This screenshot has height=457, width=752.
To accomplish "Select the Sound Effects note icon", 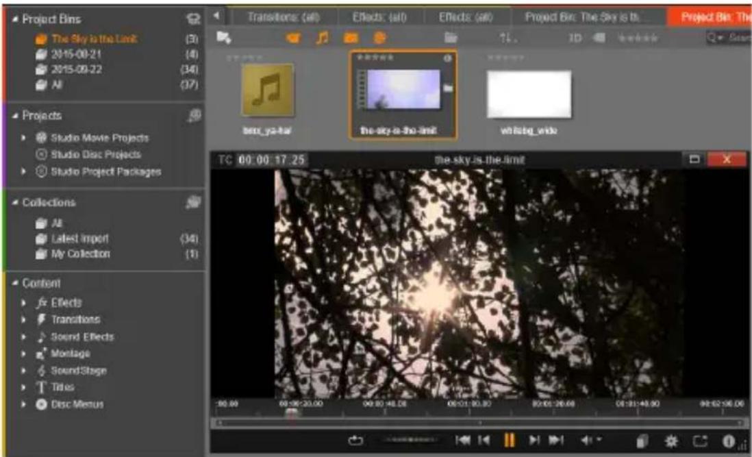I will pos(42,337).
